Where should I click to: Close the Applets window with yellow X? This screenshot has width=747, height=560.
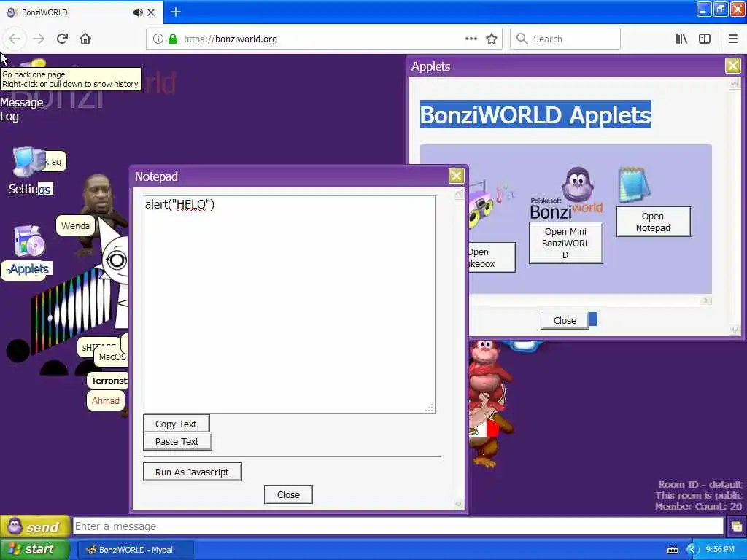click(x=732, y=66)
